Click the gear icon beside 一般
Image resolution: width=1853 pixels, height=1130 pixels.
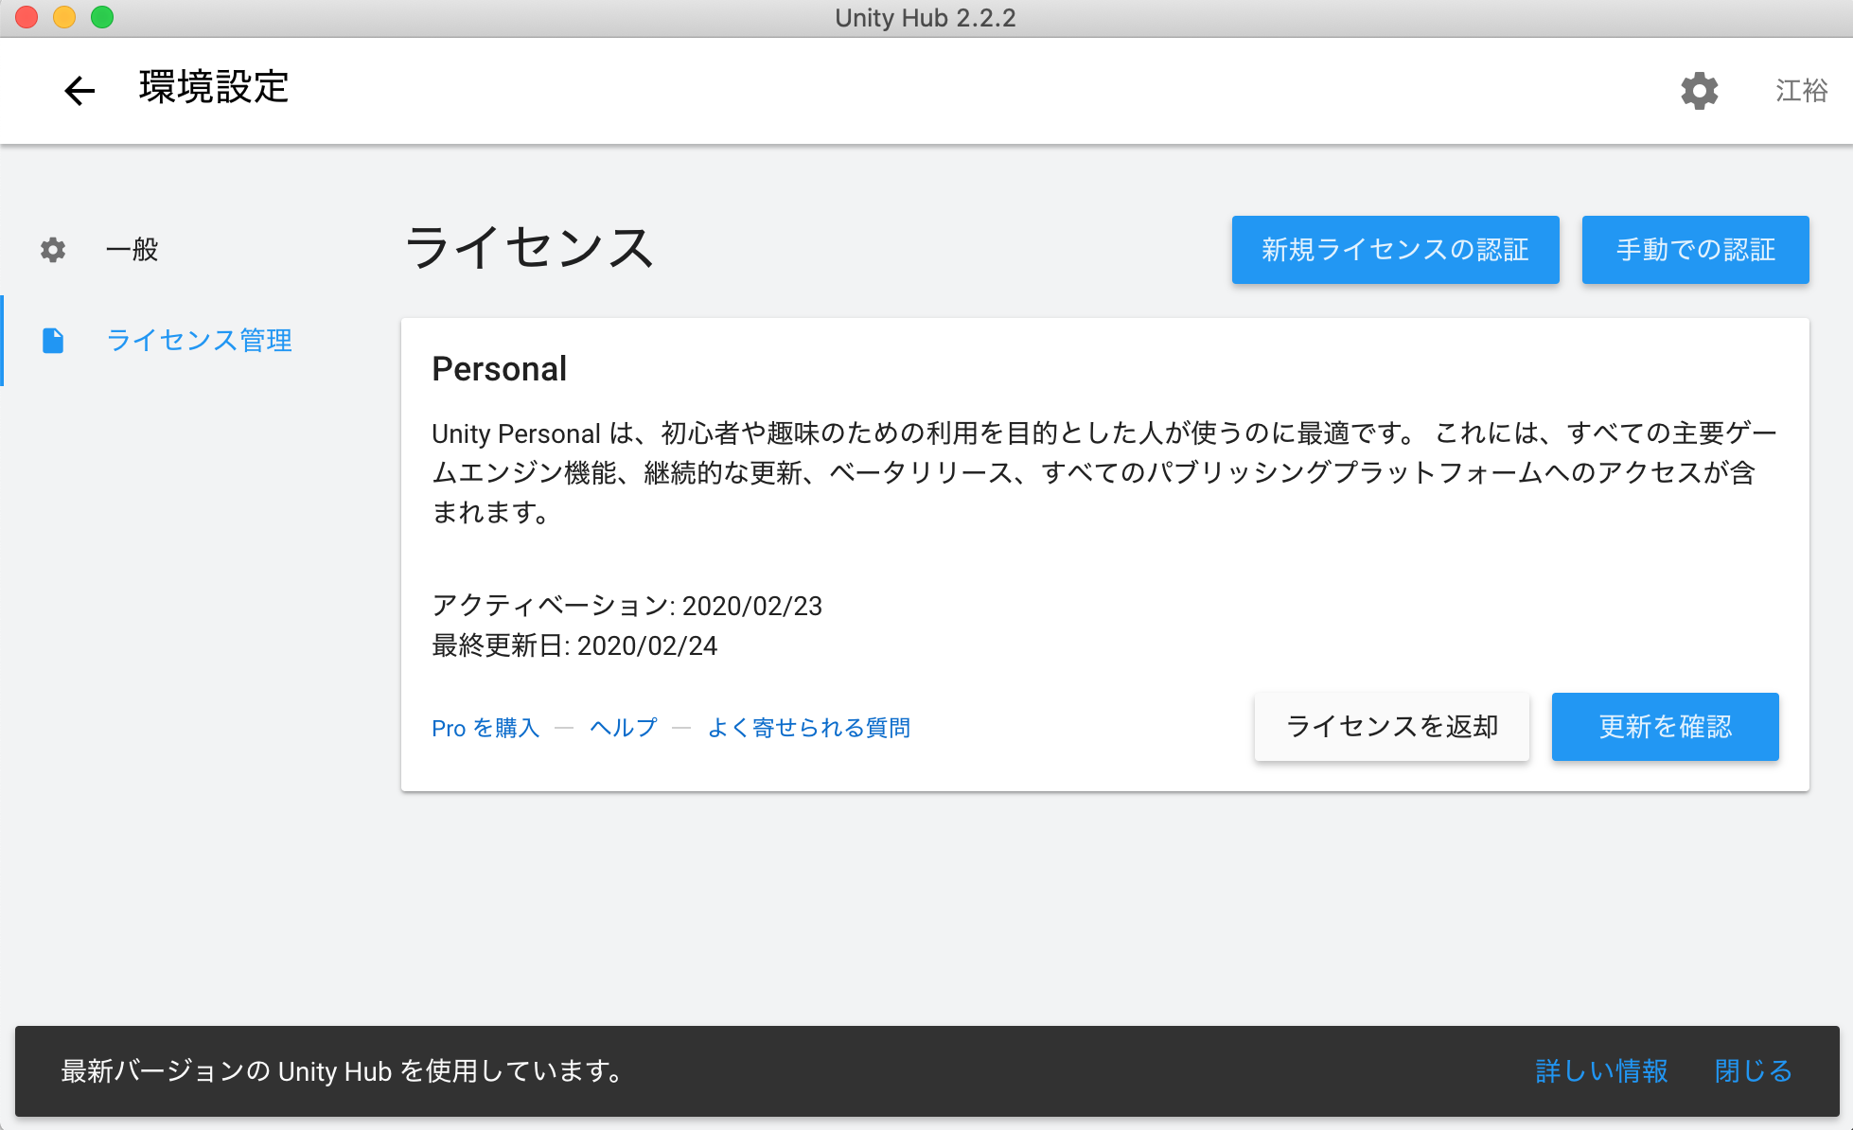53,250
